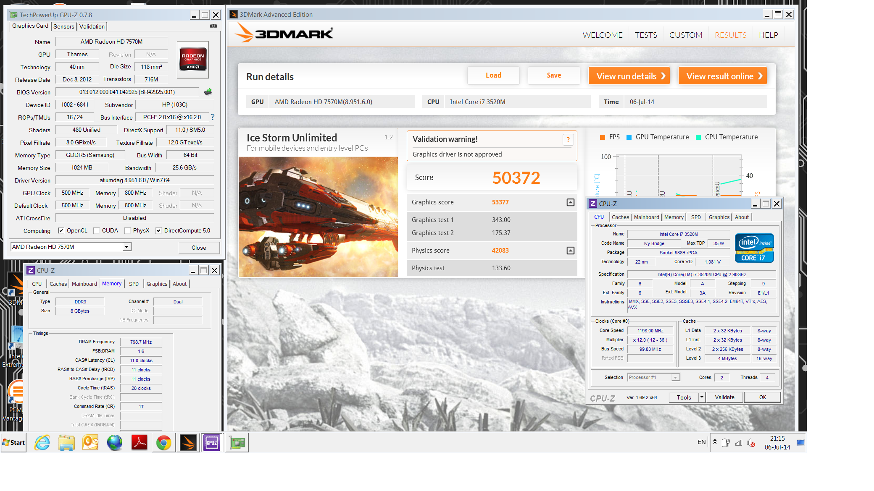Screen dimensions: 874x491
Task: Click the BIOS save chip icon
Action: [x=208, y=91]
